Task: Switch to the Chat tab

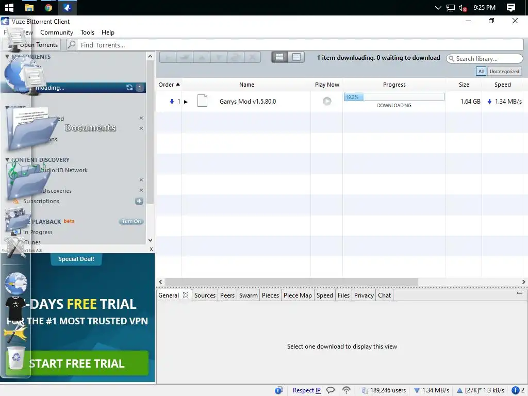Action: tap(384, 295)
